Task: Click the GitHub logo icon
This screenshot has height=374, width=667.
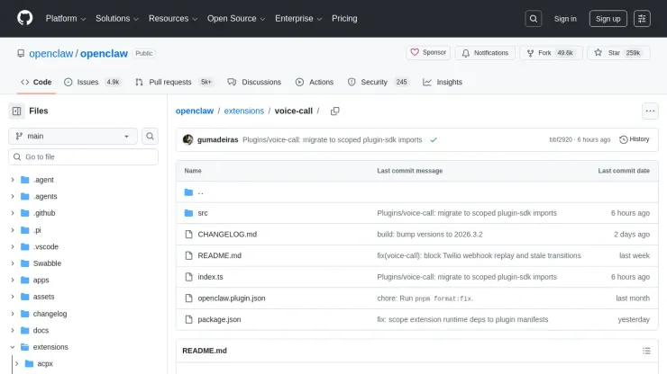Action: pyautogui.click(x=24, y=18)
